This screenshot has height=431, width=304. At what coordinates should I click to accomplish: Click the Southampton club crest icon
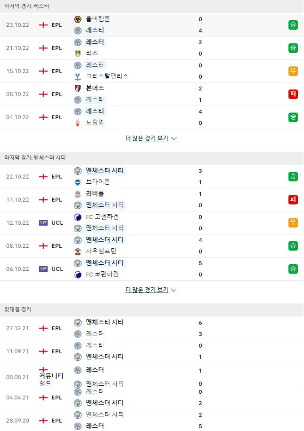coord(78,251)
